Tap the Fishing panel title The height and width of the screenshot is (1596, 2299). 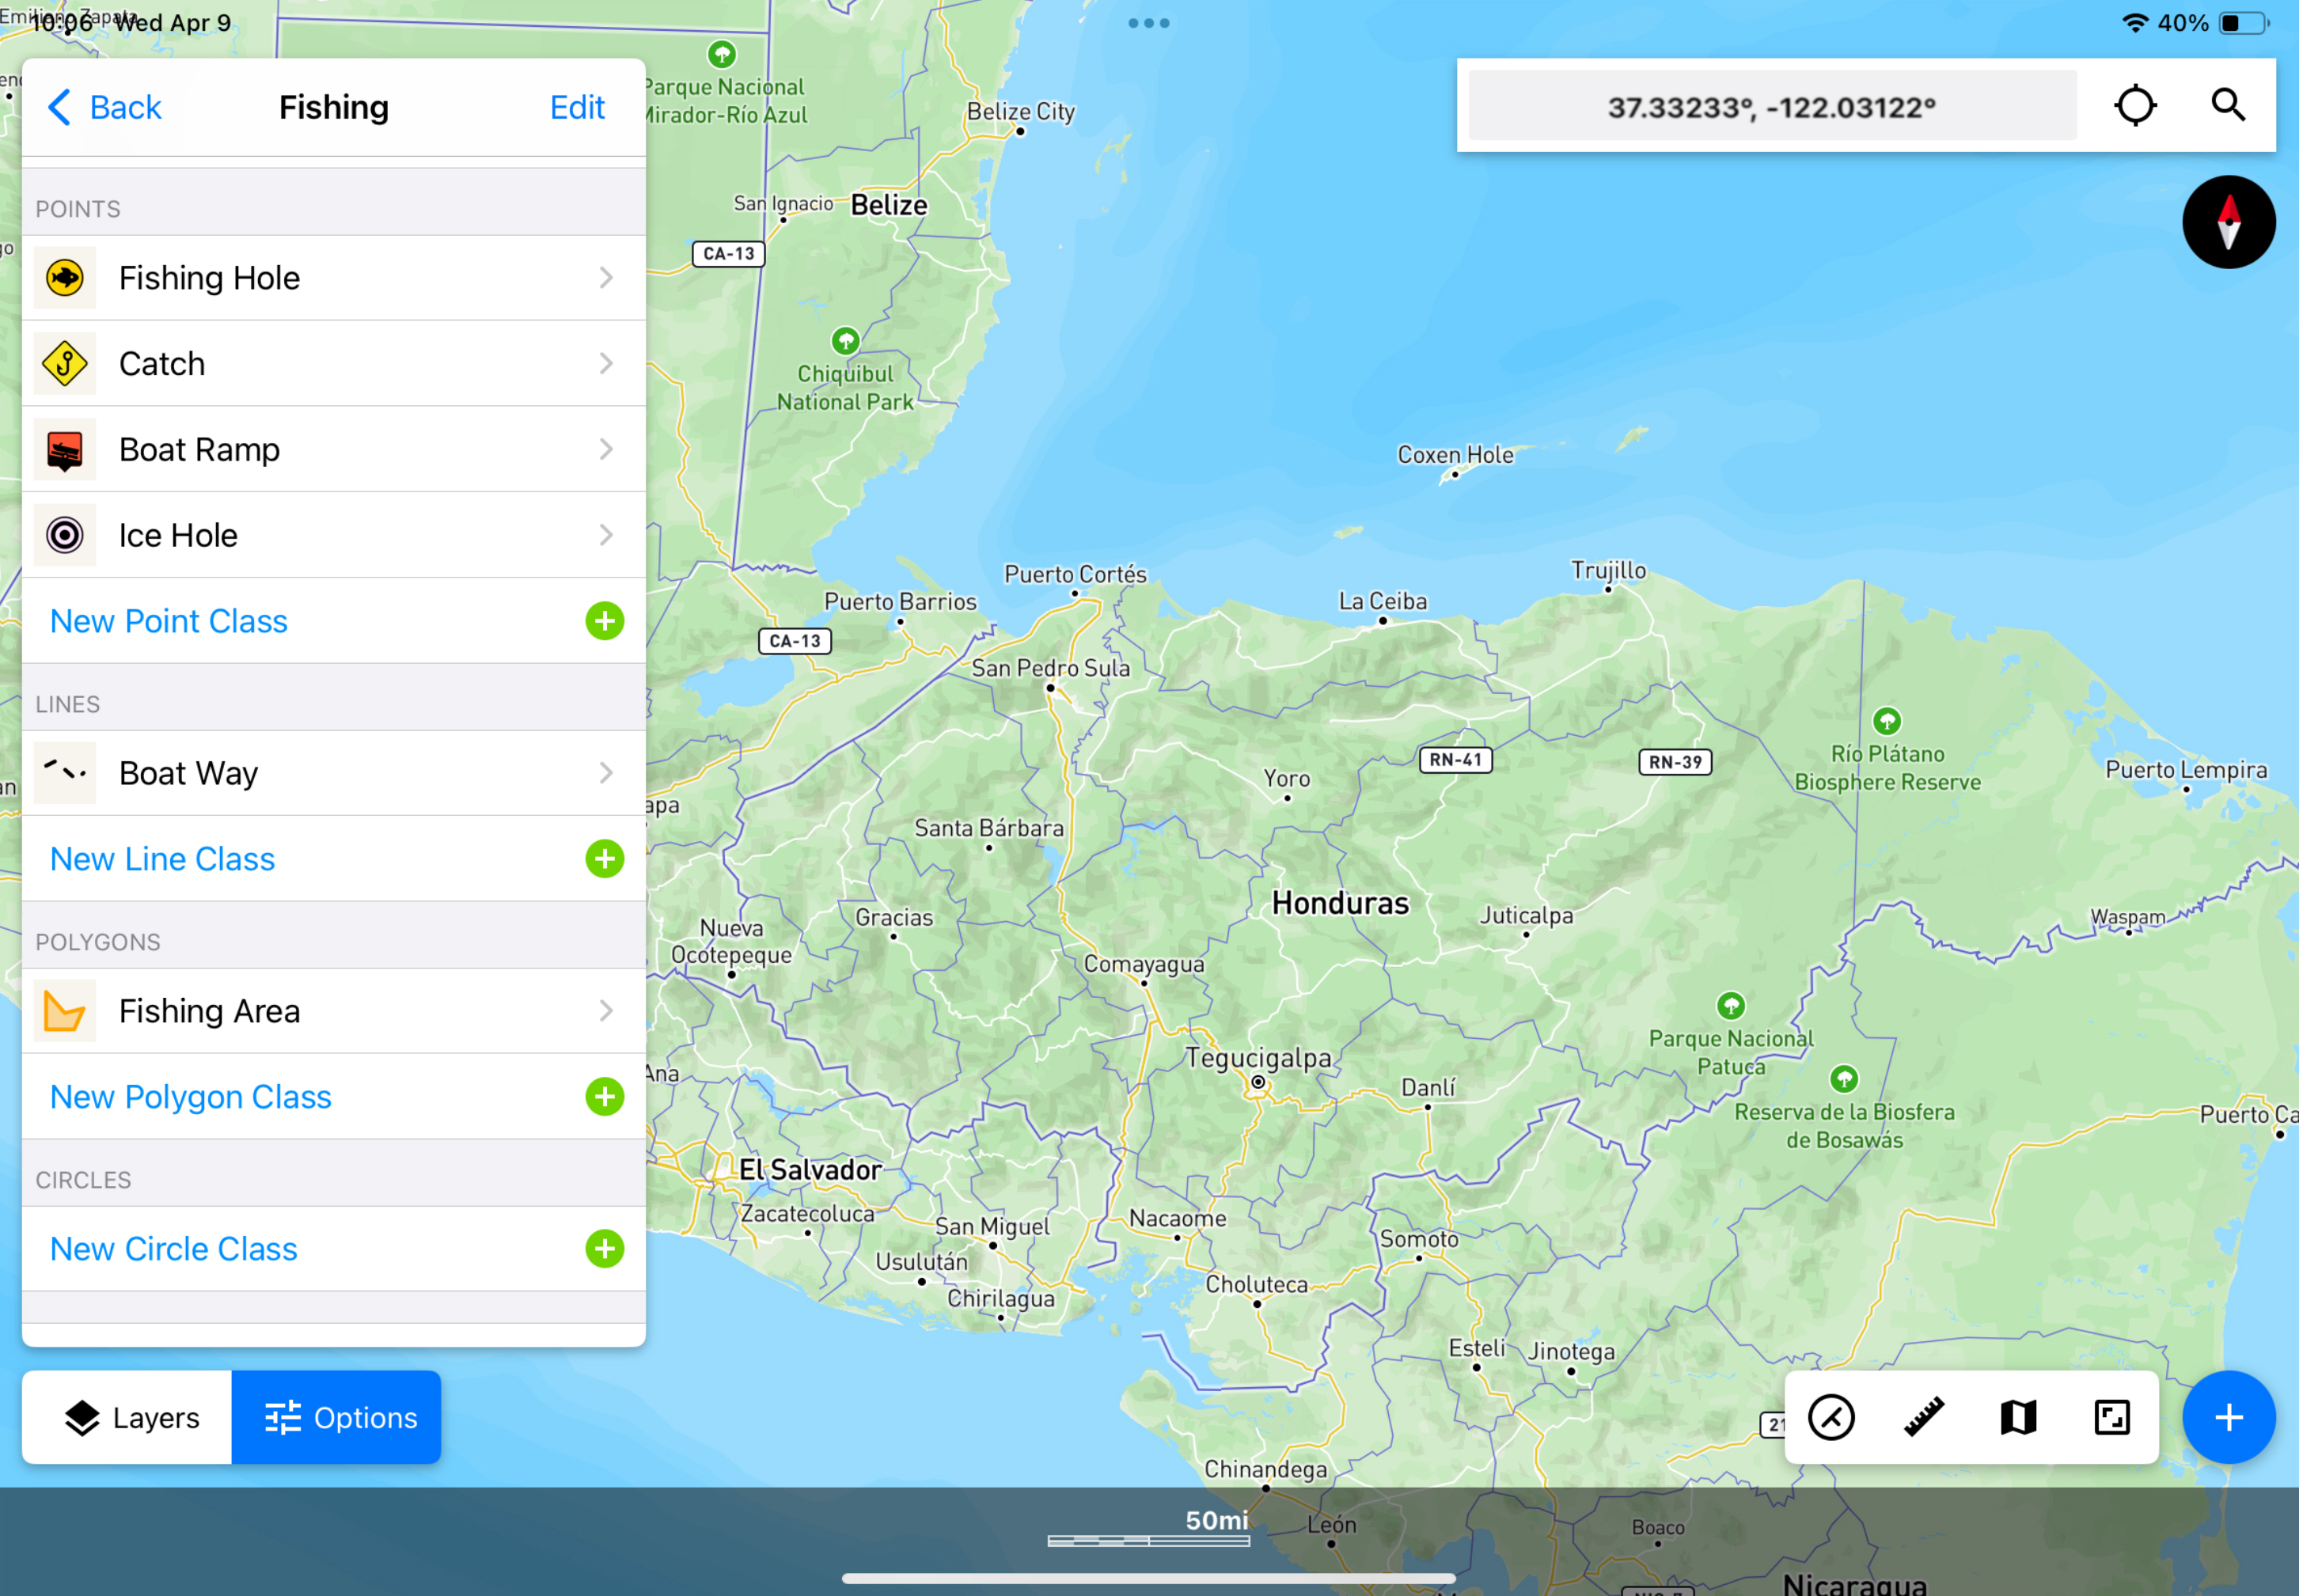coord(333,107)
